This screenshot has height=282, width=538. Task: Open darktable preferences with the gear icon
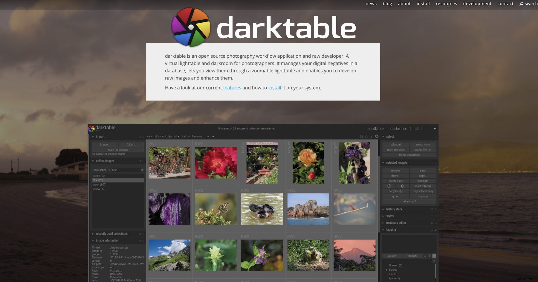click(x=377, y=136)
